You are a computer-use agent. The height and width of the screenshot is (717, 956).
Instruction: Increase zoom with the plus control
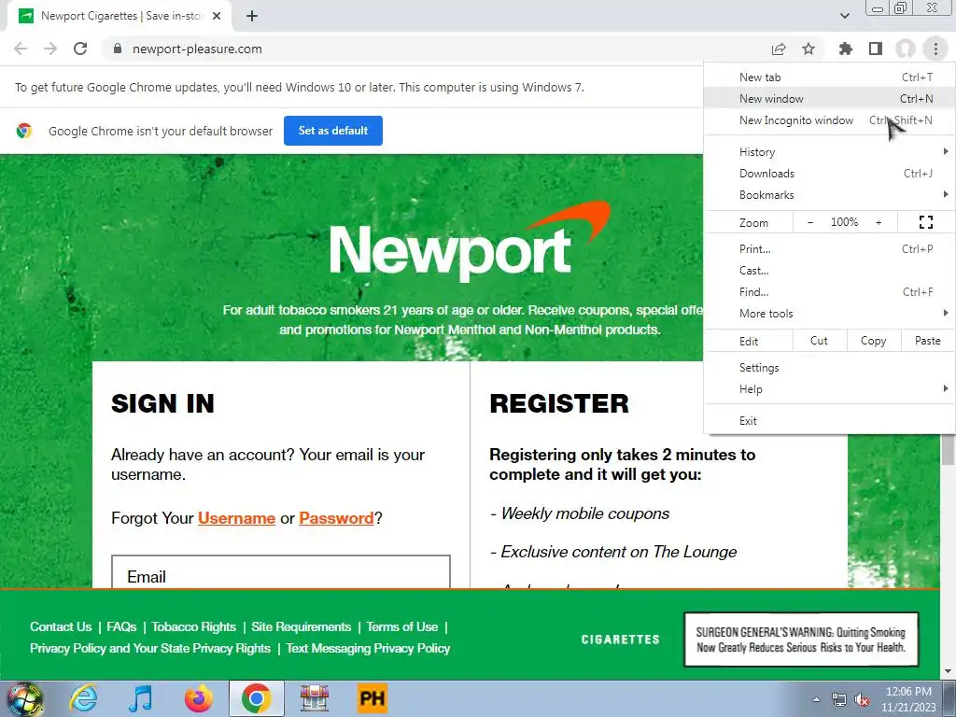point(879,222)
